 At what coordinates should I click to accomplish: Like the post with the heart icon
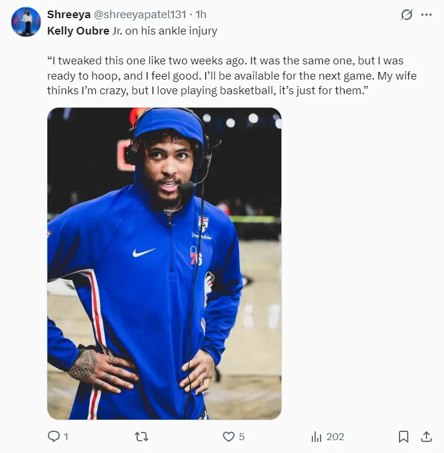click(229, 437)
